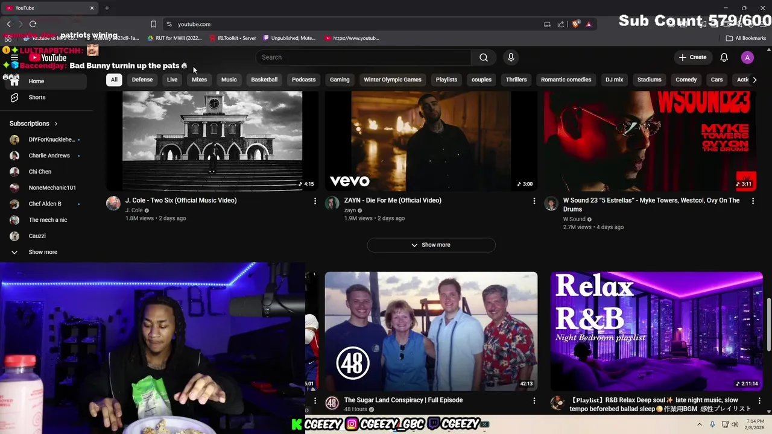This screenshot has height=434, width=772.
Task: Open R&B playlist channel avatar
Action: coord(557,403)
